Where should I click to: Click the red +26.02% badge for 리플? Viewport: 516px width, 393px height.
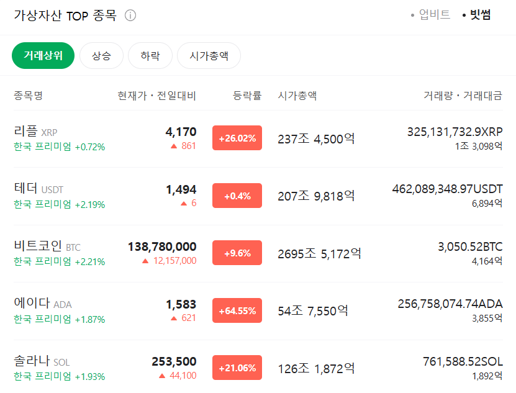click(237, 138)
